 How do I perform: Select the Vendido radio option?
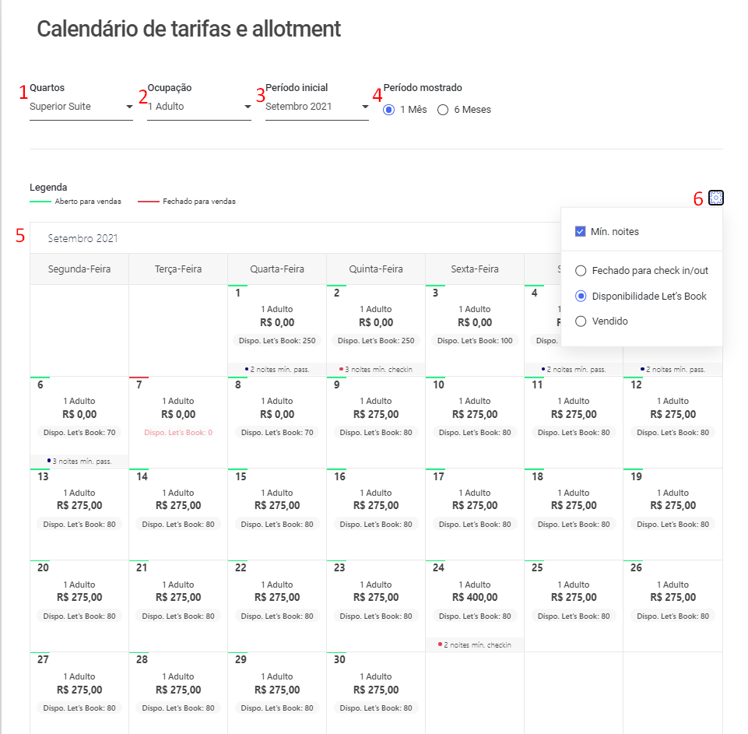(580, 321)
